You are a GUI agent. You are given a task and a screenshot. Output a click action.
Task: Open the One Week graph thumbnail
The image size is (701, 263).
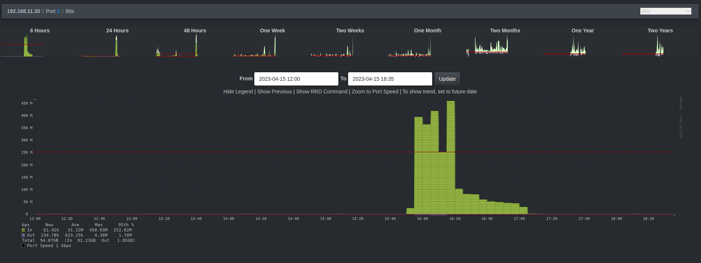(x=255, y=46)
